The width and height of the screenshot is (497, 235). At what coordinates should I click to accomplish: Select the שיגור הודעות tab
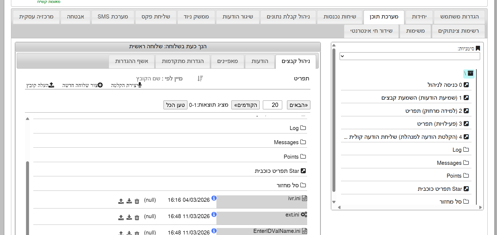coord(238,17)
